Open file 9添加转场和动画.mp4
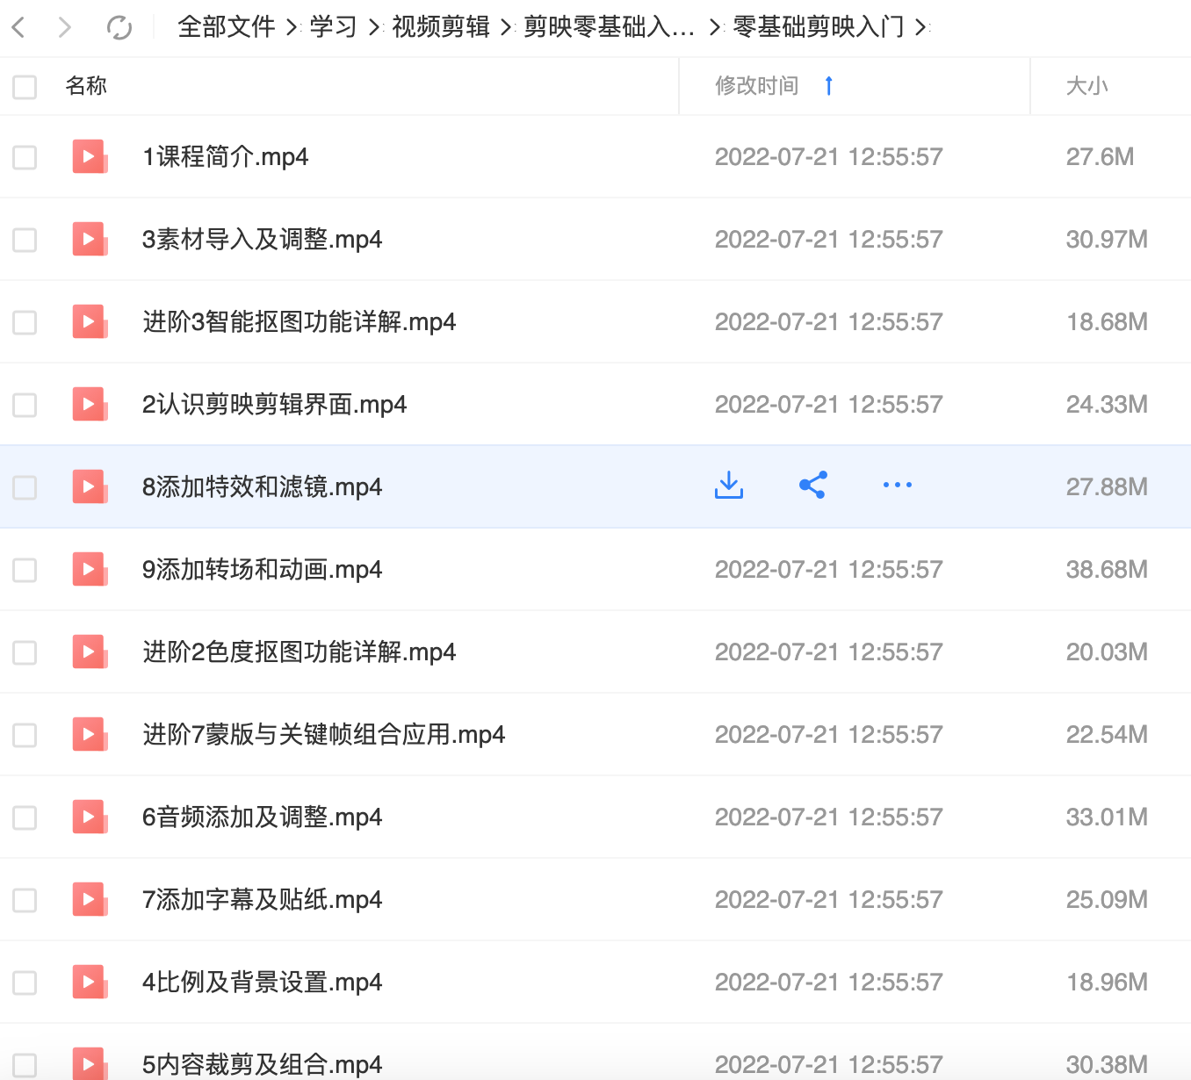The height and width of the screenshot is (1080, 1191). 262,570
